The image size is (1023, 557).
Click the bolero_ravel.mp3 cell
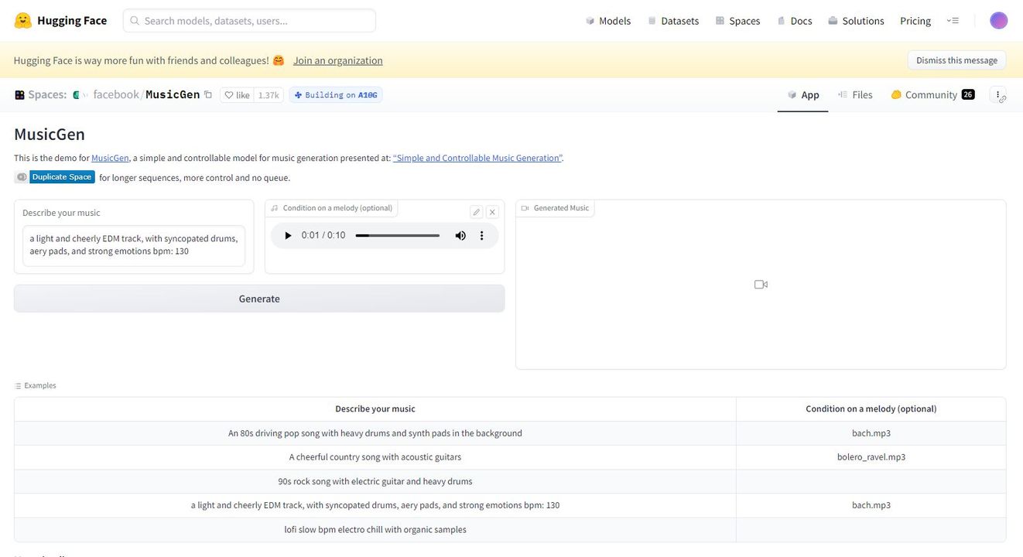pos(871,457)
